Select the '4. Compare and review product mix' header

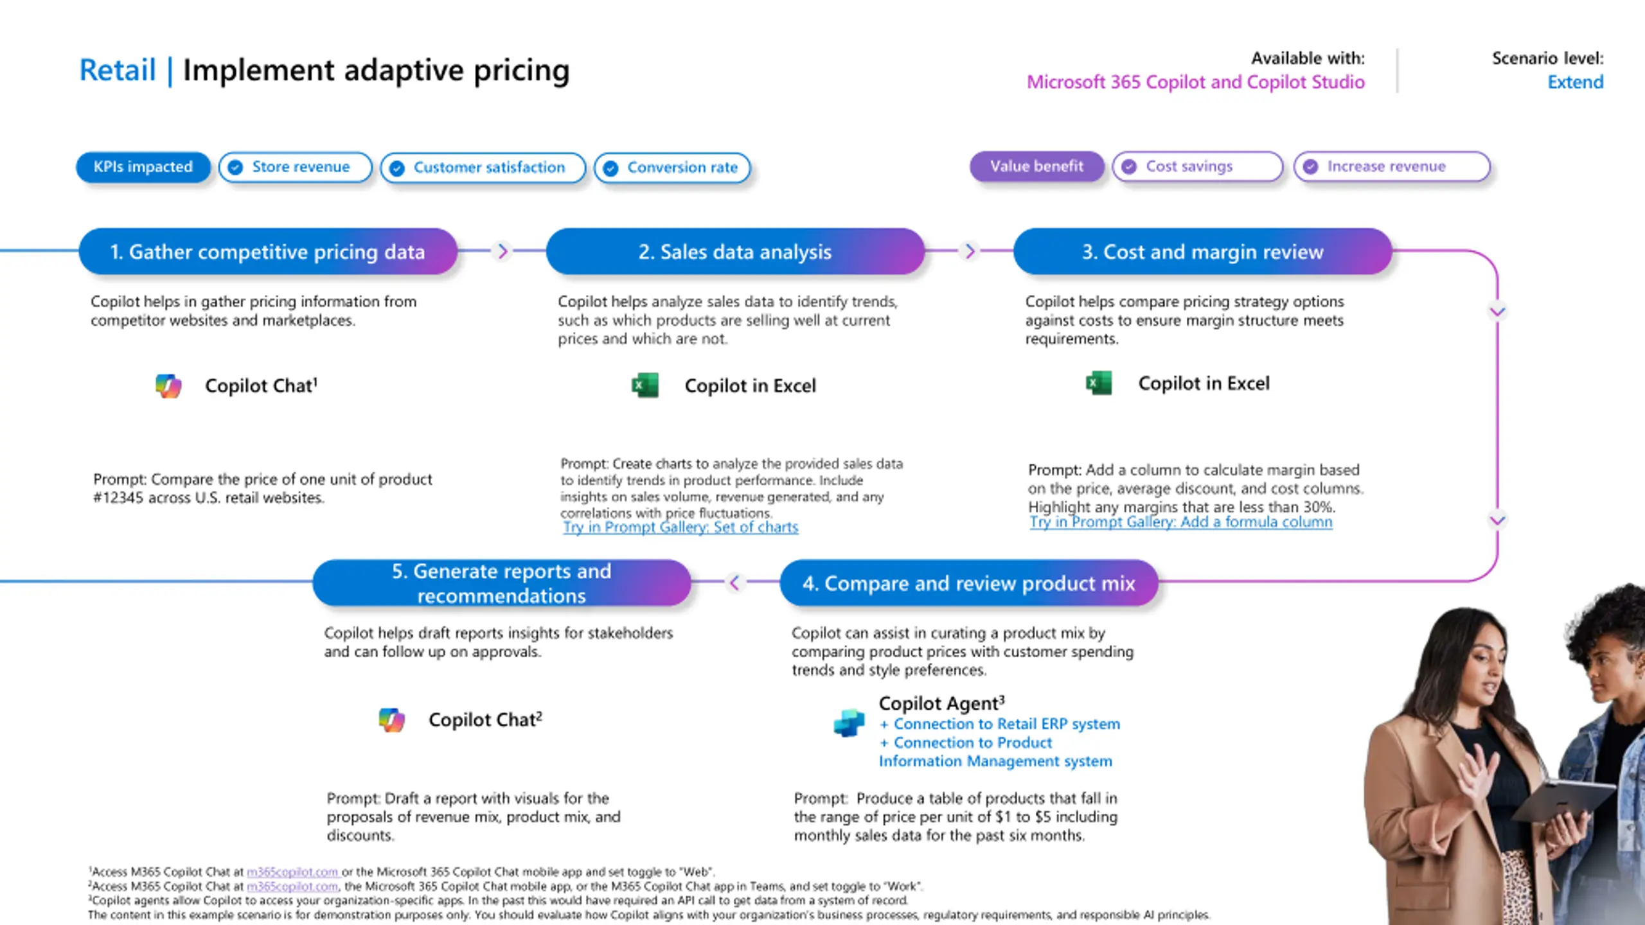[x=969, y=583]
